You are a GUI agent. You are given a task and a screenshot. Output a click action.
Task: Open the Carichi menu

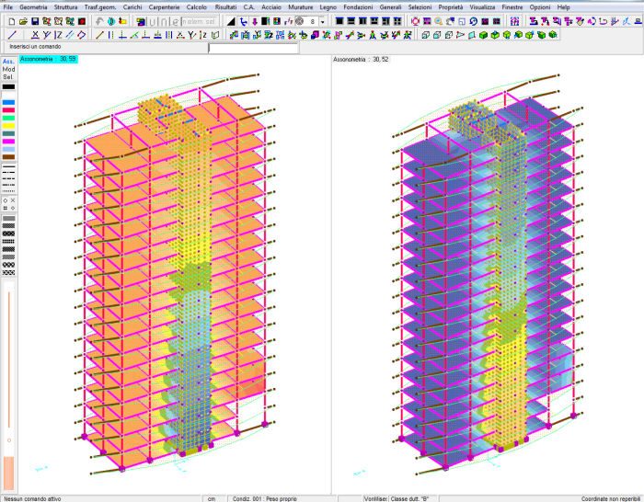[132, 6]
